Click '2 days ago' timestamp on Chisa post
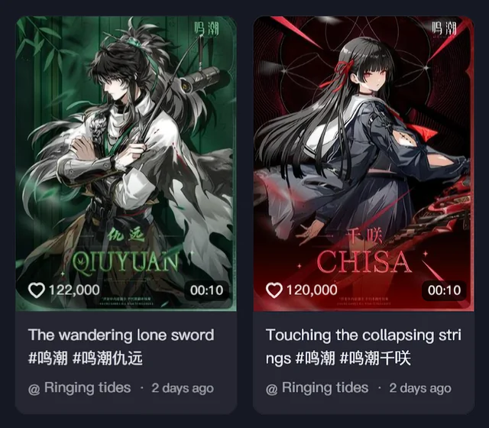The height and width of the screenshot is (428, 489). coord(420,388)
